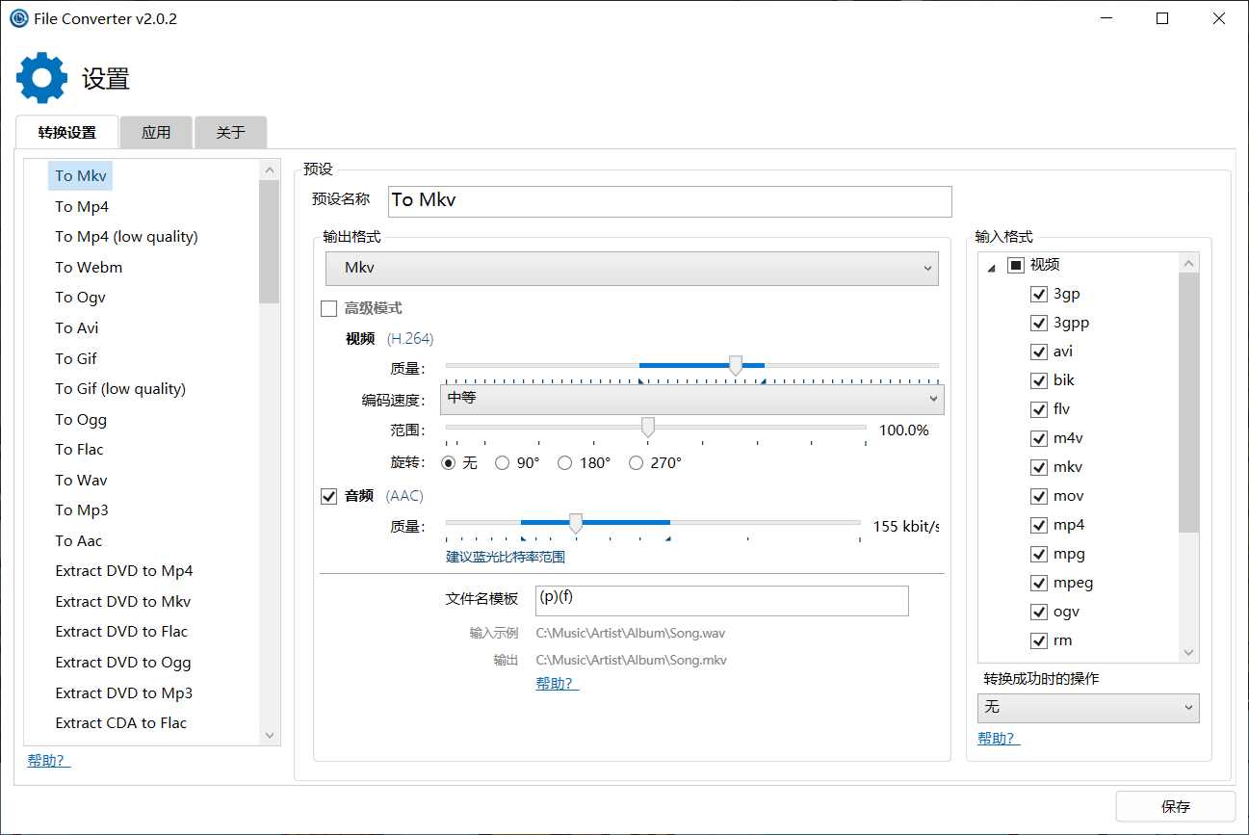Switch to the 关于 tab
This screenshot has width=1249, height=835.
[230, 132]
